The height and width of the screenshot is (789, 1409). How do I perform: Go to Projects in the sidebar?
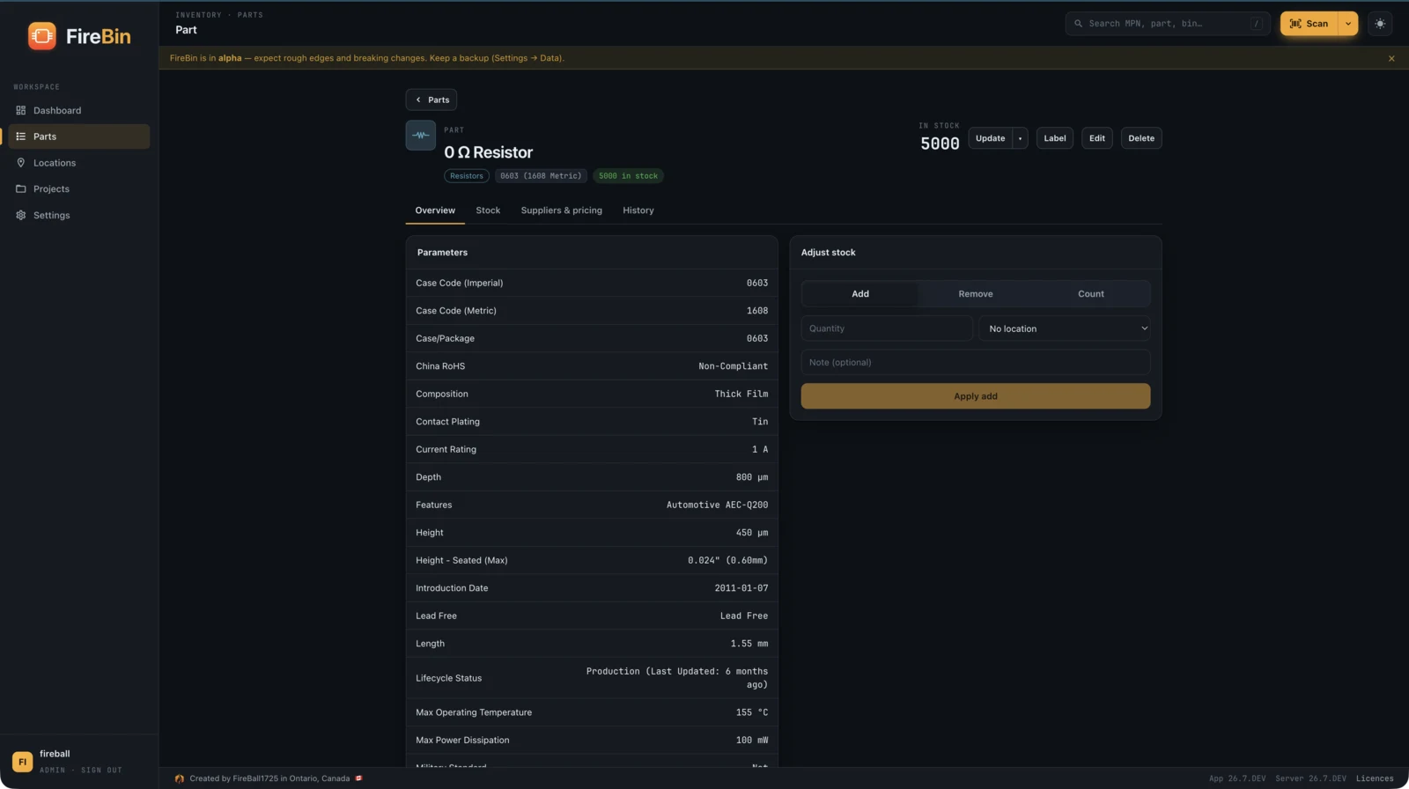tap(79, 188)
